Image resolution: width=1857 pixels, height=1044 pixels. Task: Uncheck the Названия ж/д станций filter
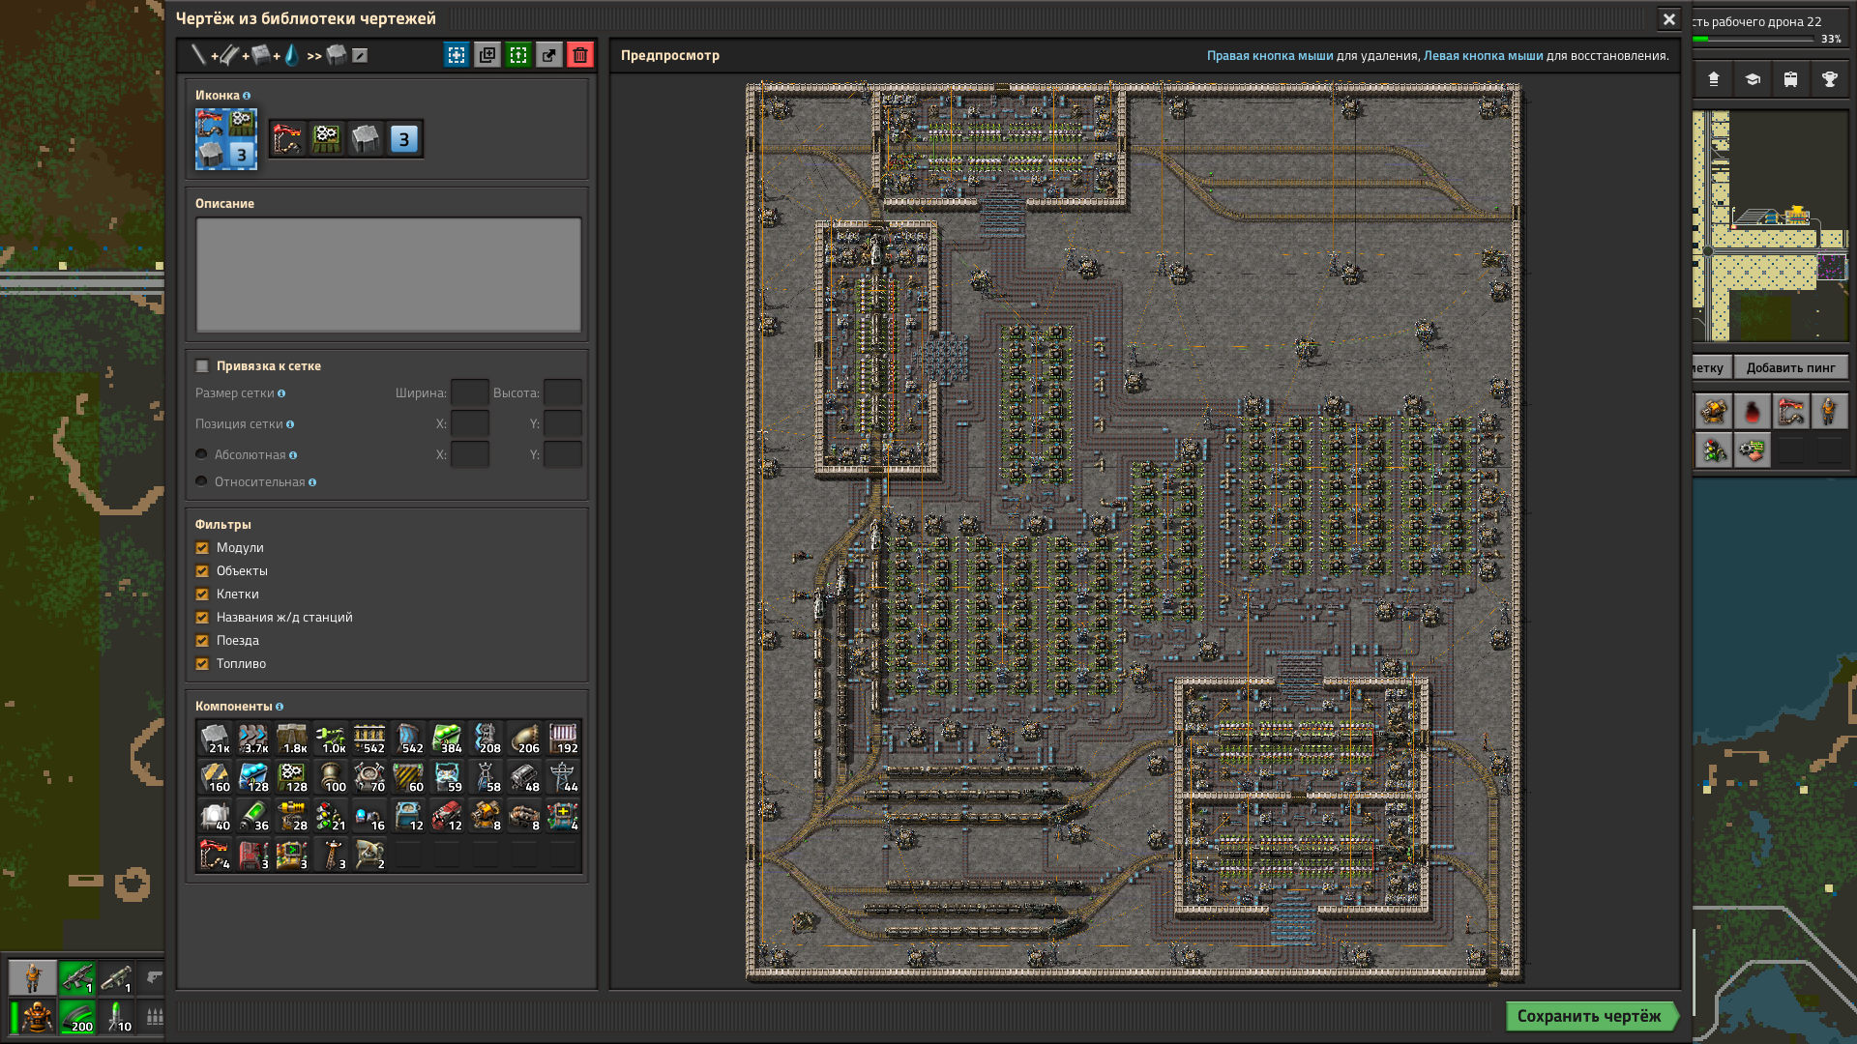pos(202,617)
